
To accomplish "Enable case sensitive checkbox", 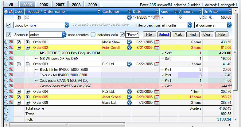I will click(x=93, y=35).
